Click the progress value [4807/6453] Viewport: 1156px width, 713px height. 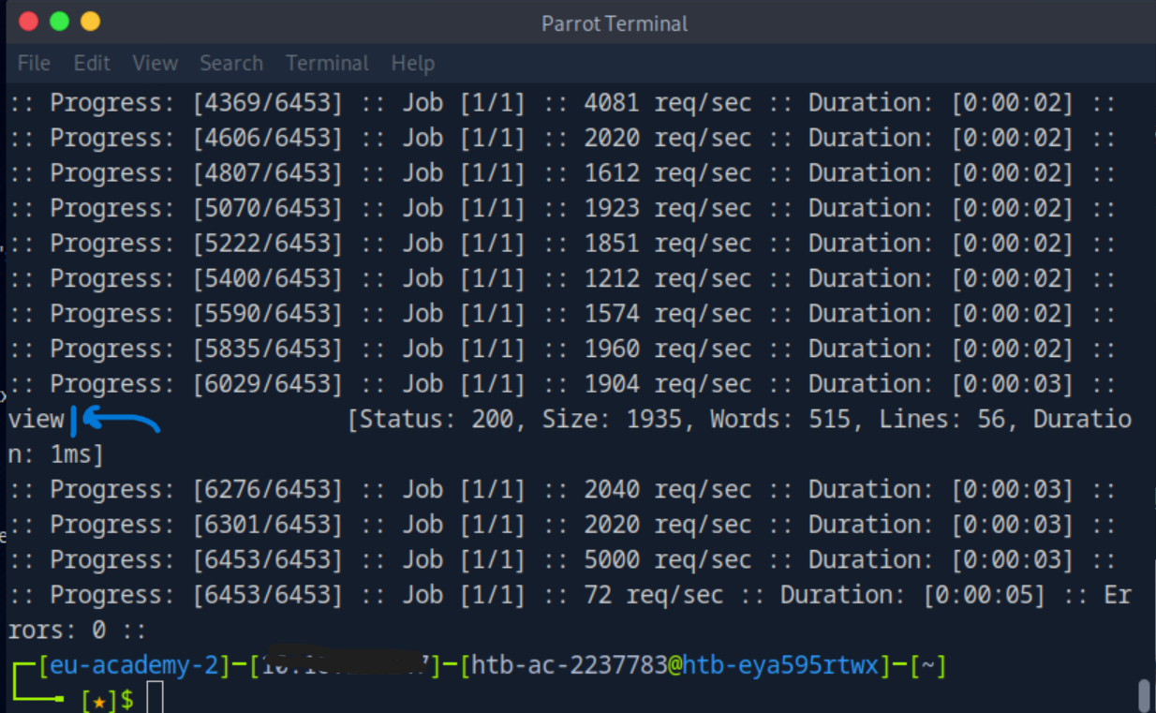[x=268, y=173]
